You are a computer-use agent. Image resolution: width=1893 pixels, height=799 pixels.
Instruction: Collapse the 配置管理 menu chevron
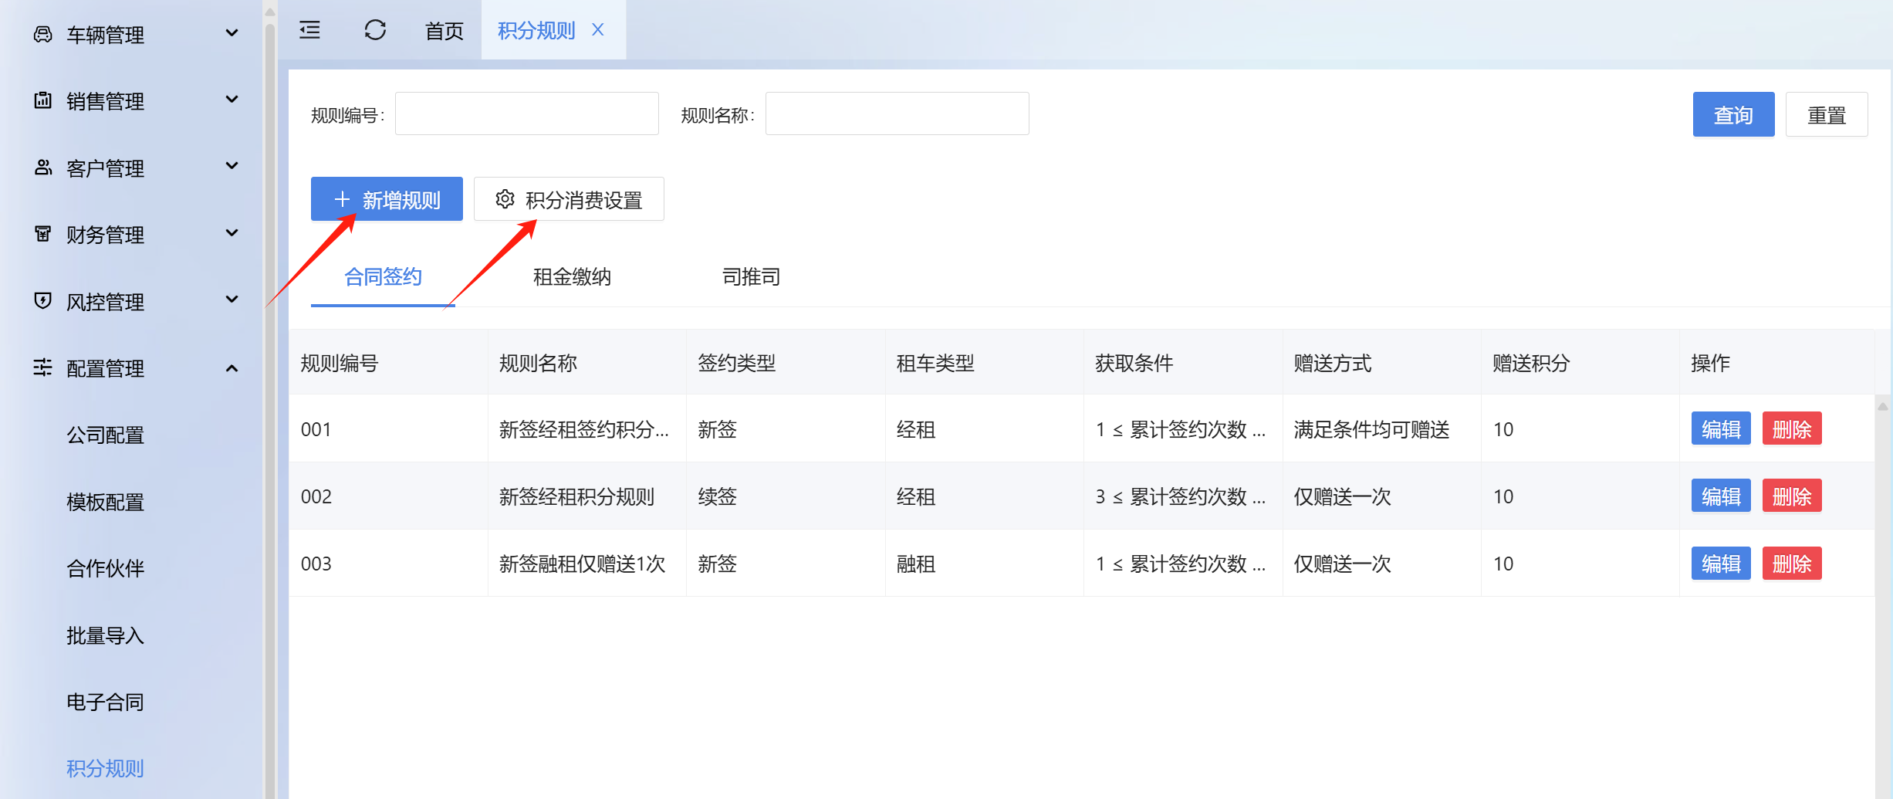(x=232, y=368)
